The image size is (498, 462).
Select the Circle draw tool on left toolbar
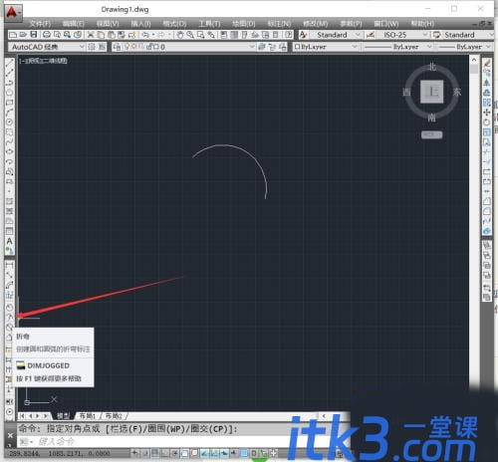tap(9, 121)
